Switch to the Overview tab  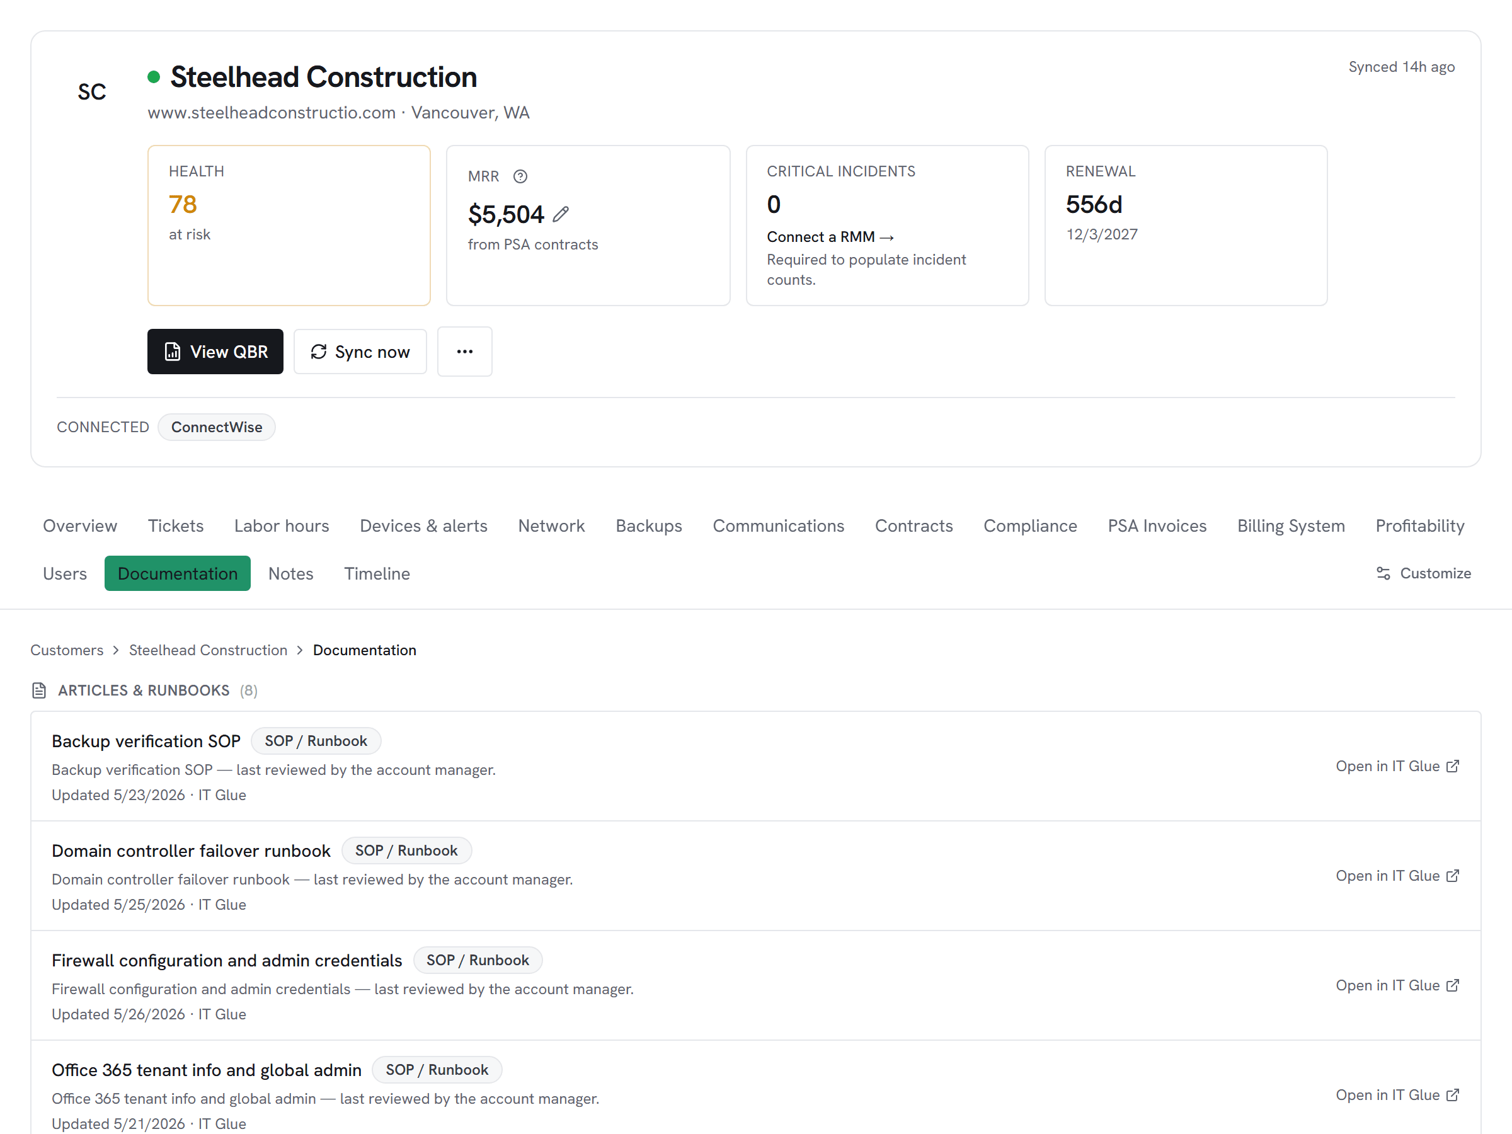click(80, 525)
